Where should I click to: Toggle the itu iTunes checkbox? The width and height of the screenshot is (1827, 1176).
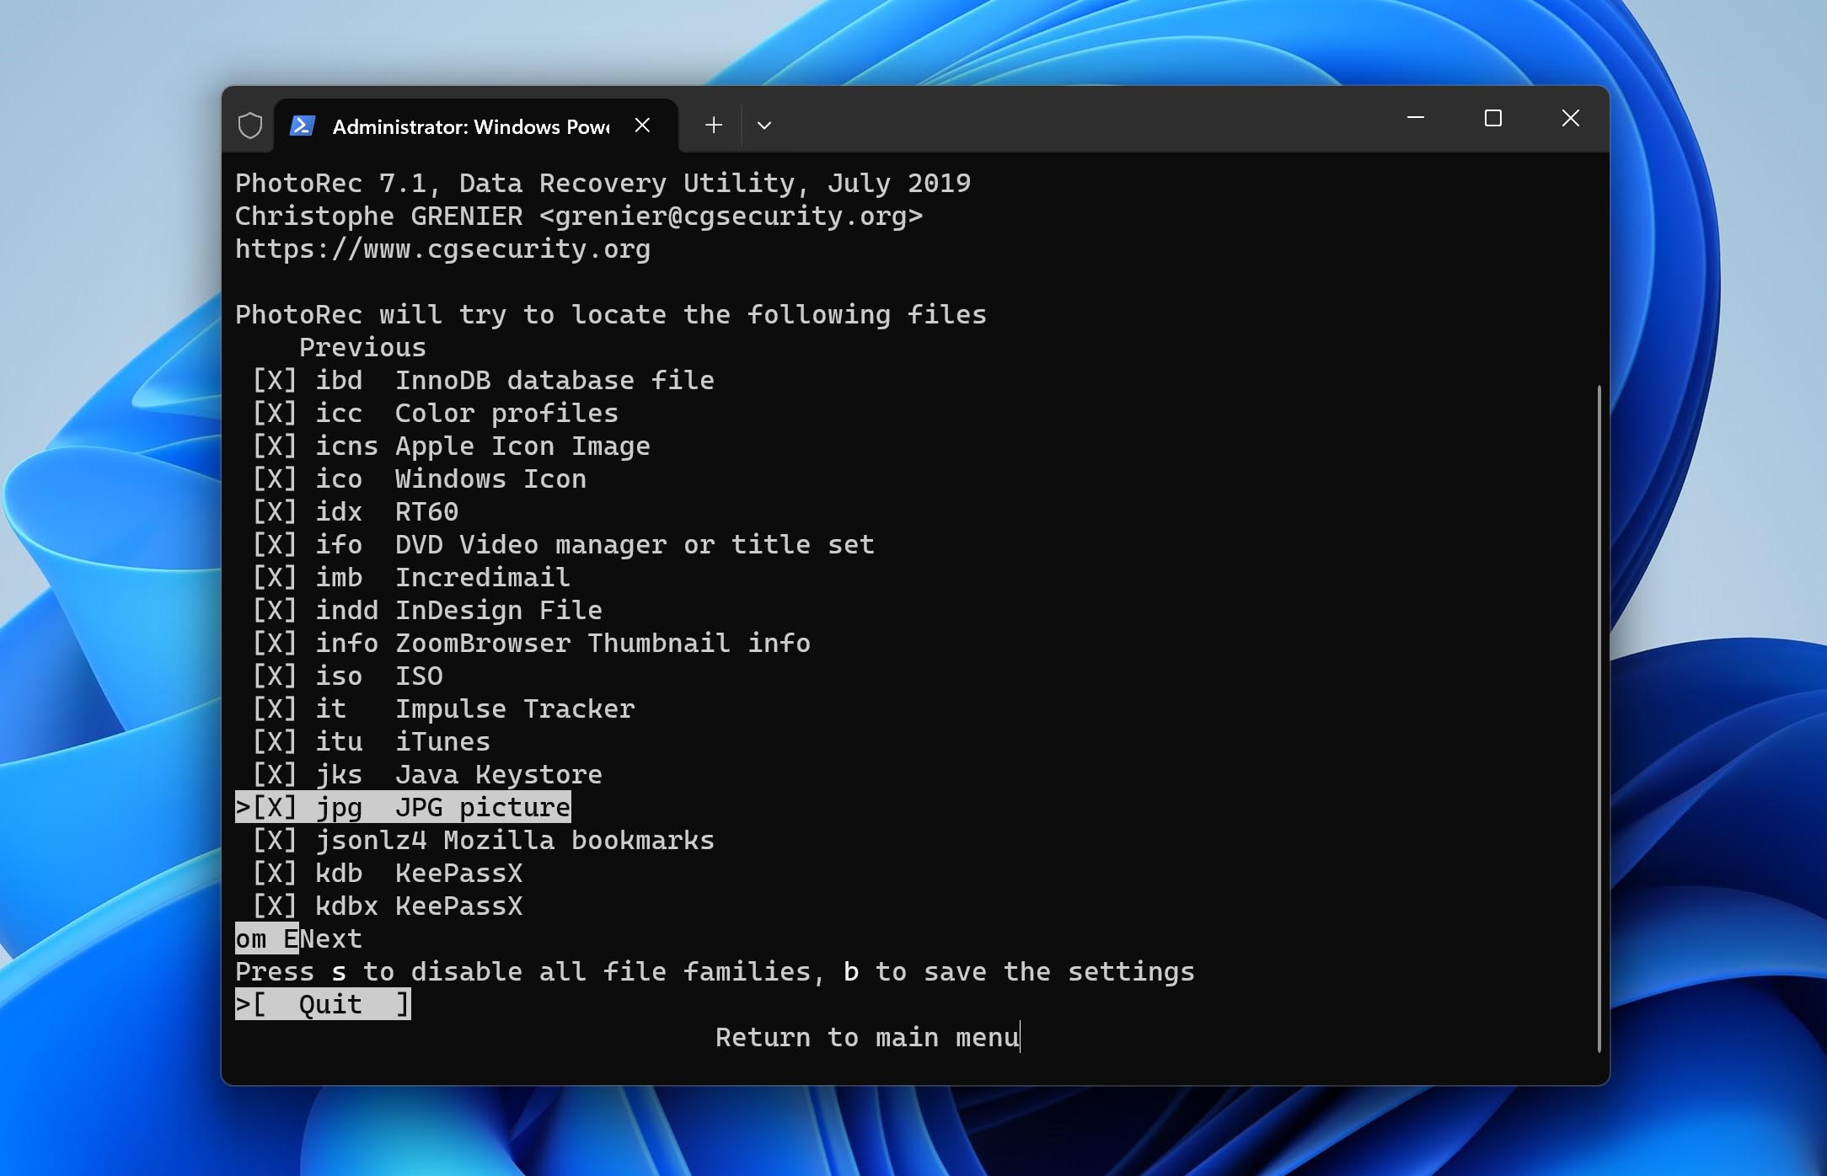[275, 741]
